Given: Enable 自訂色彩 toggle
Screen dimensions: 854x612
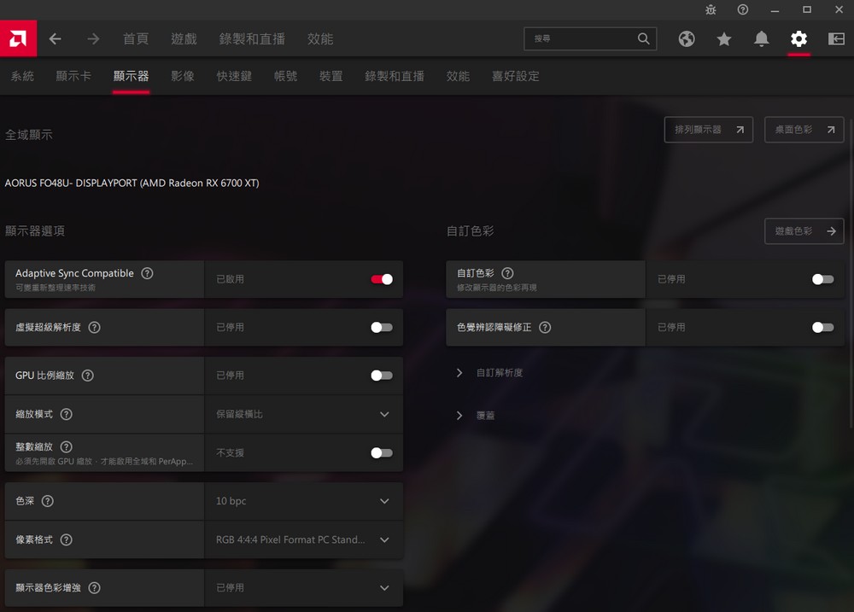Looking at the screenshot, I should click(823, 279).
